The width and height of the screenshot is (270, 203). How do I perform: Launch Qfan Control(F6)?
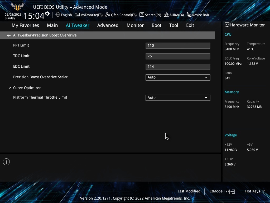(x=121, y=15)
